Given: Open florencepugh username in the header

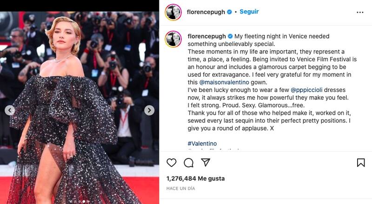Looking at the screenshot, I should 206,12.
